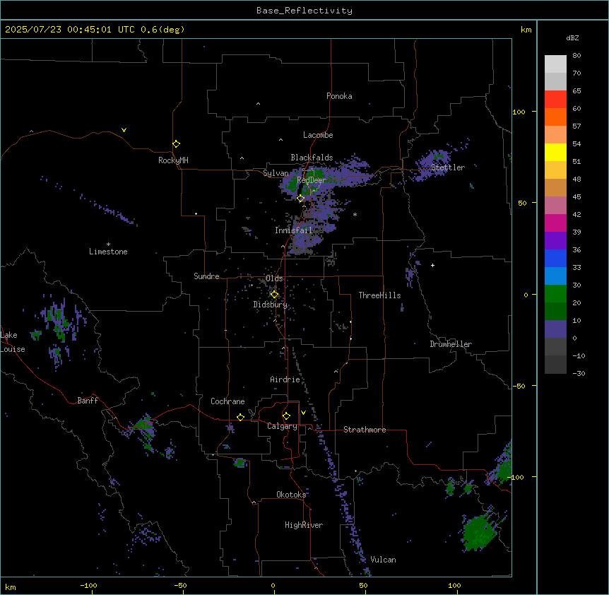Click the Olds label
This screenshot has height=595, width=609.
[x=274, y=278]
